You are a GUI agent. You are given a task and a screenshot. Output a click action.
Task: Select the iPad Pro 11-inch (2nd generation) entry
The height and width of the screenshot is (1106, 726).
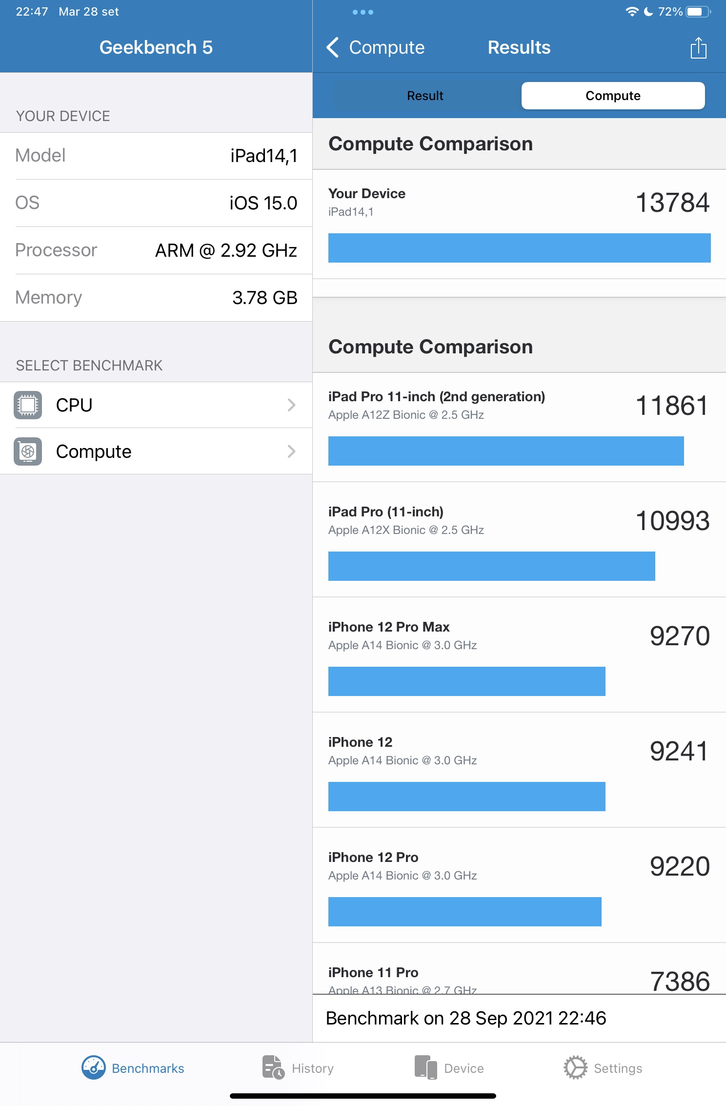(519, 427)
